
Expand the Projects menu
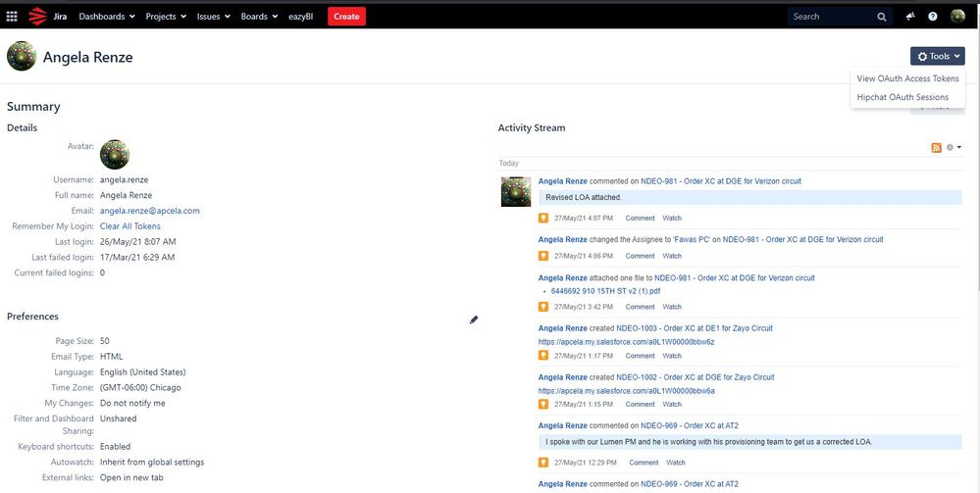166,17
